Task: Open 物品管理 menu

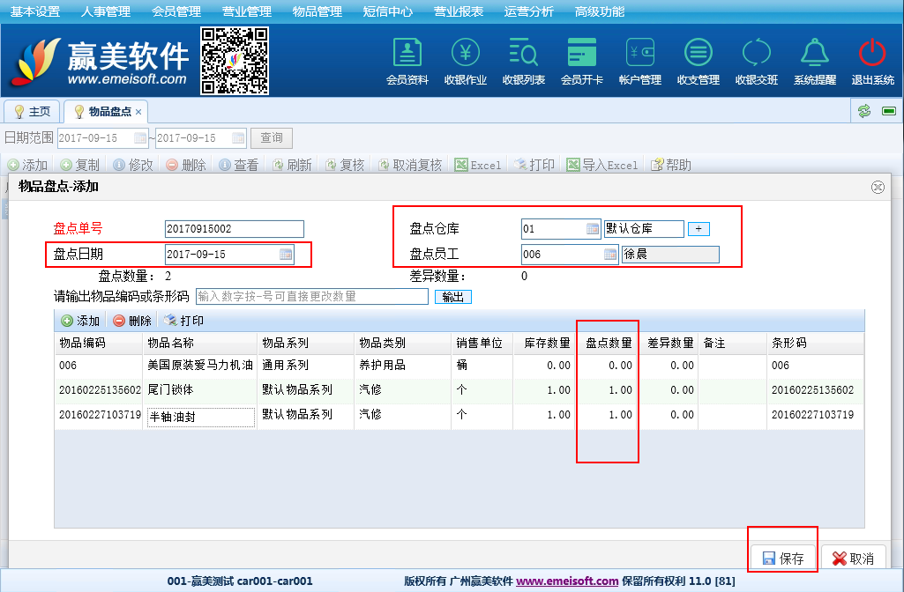Action: click(317, 11)
